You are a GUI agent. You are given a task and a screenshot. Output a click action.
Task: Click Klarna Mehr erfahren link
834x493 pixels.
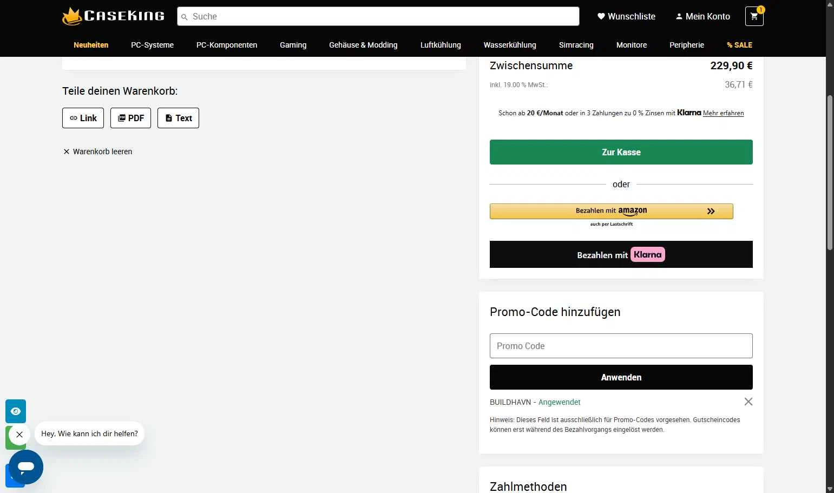[723, 113]
